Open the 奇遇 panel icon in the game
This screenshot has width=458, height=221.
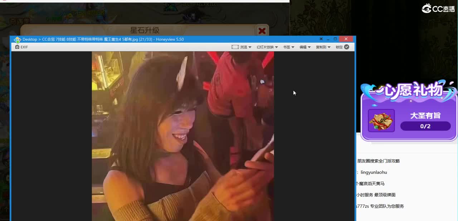click(19, 20)
